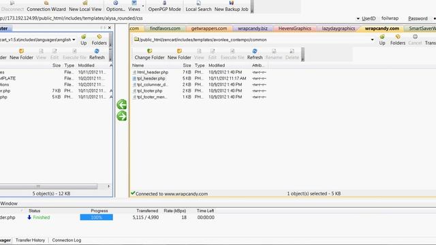Expand the remote path dropdown arrow
The height and width of the screenshot is (245, 436).
373,39
